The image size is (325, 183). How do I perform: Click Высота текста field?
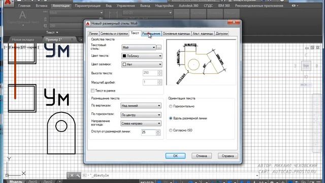(x=150, y=73)
